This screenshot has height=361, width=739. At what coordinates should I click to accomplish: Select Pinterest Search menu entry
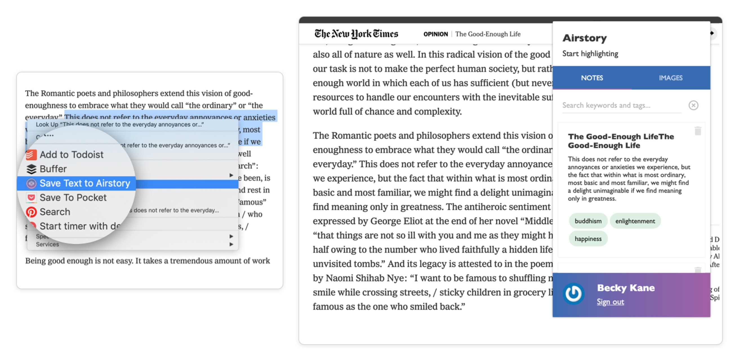[55, 212]
